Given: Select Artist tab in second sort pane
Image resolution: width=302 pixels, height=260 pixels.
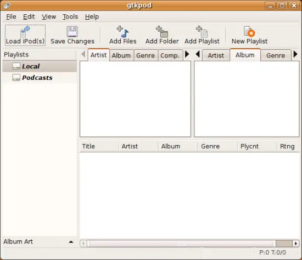Looking at the screenshot, I should click(x=216, y=55).
